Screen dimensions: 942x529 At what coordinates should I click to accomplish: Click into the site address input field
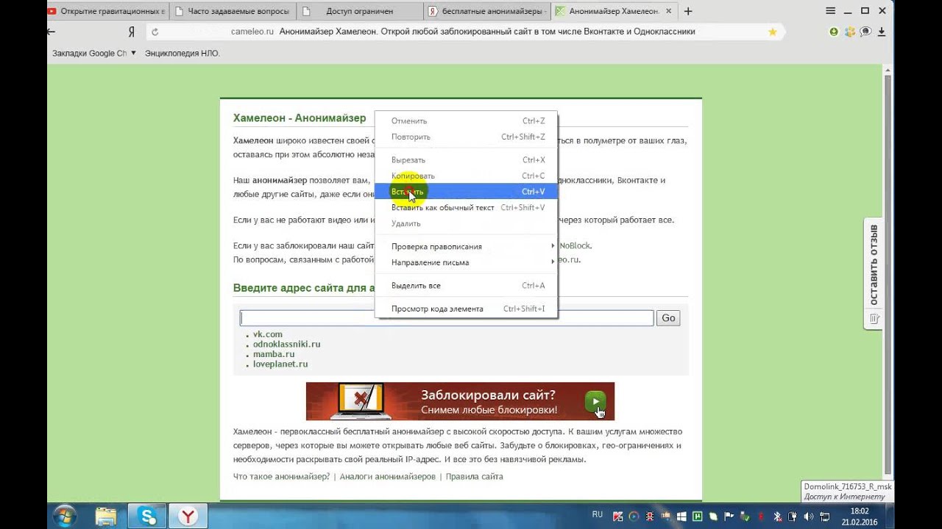click(x=447, y=318)
